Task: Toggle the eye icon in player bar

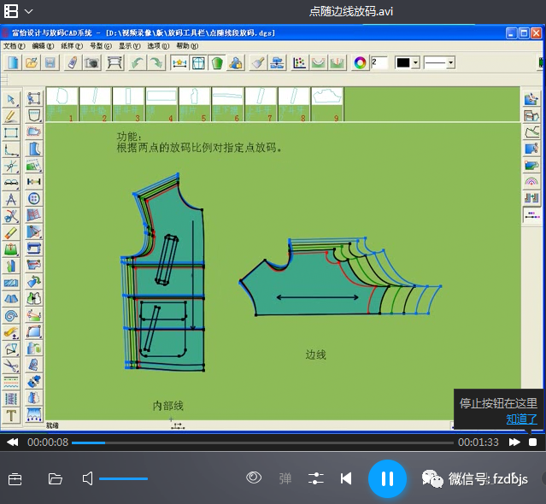Action: pyautogui.click(x=254, y=478)
